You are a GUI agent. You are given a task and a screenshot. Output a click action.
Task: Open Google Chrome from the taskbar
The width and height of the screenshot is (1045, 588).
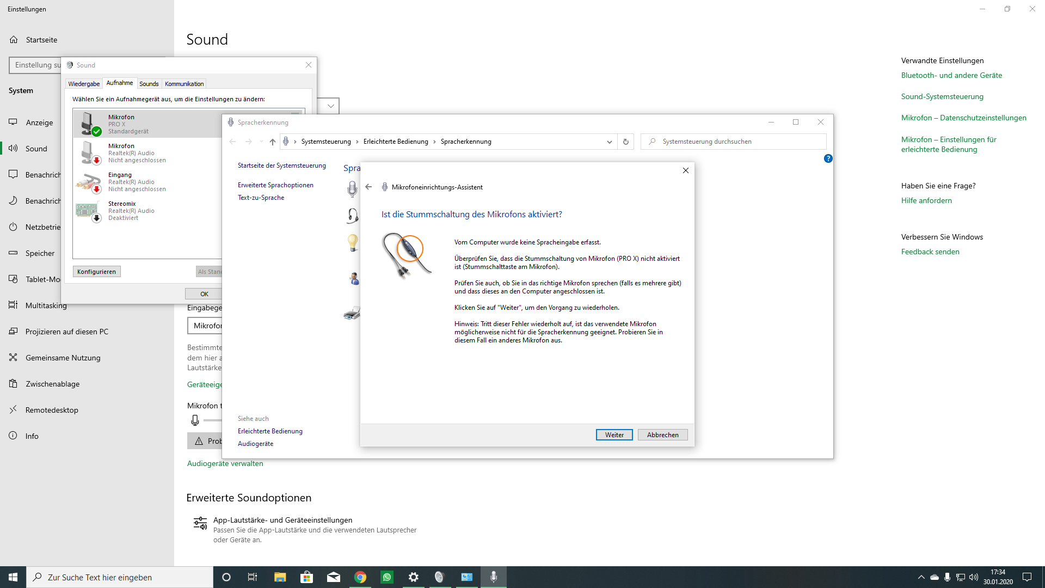(x=360, y=577)
